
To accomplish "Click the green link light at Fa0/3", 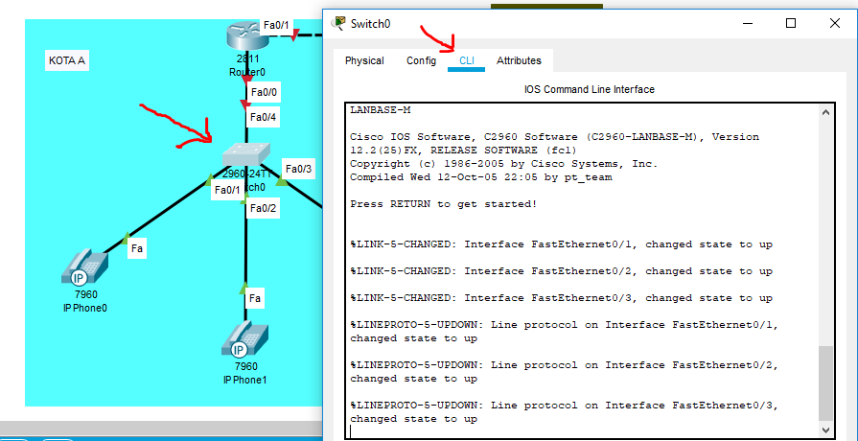I will 281,180.
